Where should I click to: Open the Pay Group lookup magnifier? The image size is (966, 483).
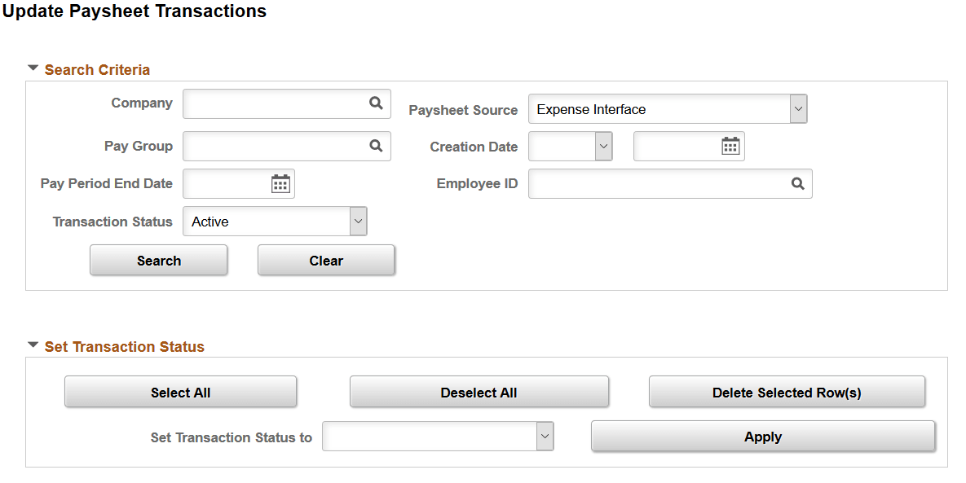coord(375,146)
